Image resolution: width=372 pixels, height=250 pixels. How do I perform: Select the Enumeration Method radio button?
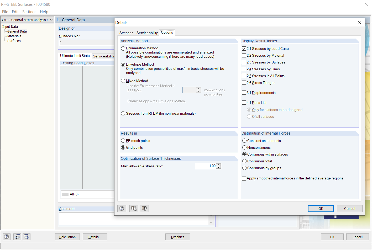click(123, 49)
